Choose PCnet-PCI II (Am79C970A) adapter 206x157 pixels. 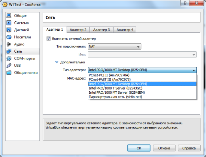[142, 75]
